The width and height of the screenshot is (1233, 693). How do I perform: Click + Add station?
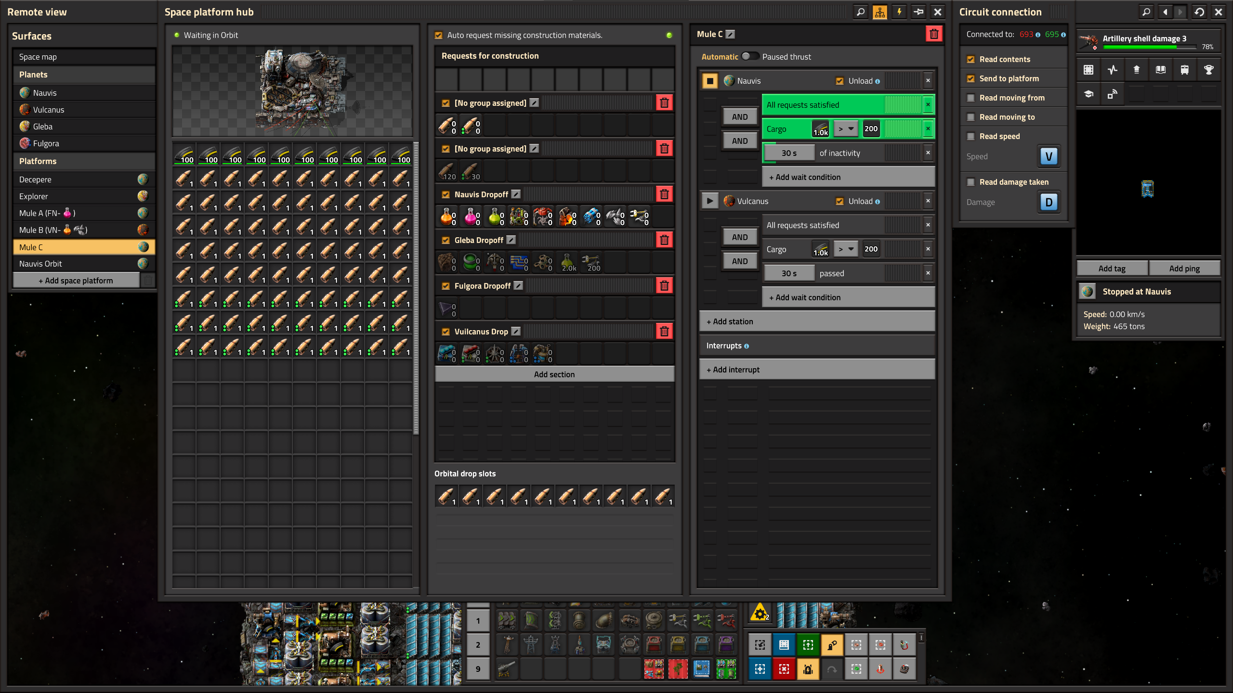point(817,321)
